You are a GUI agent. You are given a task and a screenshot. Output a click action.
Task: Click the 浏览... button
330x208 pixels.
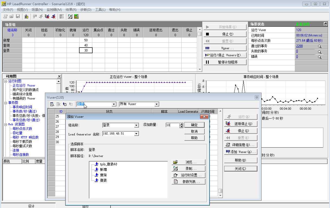click(188, 162)
